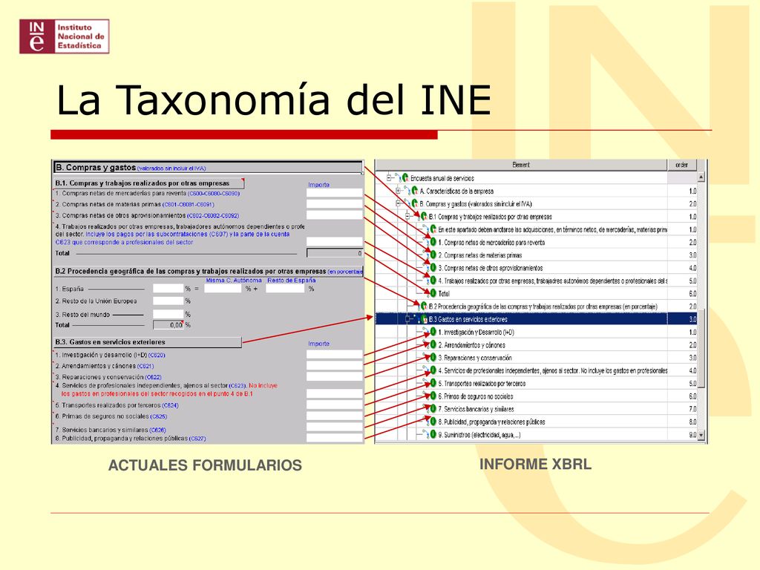
Task: Expand the 'A. Características de la empresa' node
Action: 398,191
